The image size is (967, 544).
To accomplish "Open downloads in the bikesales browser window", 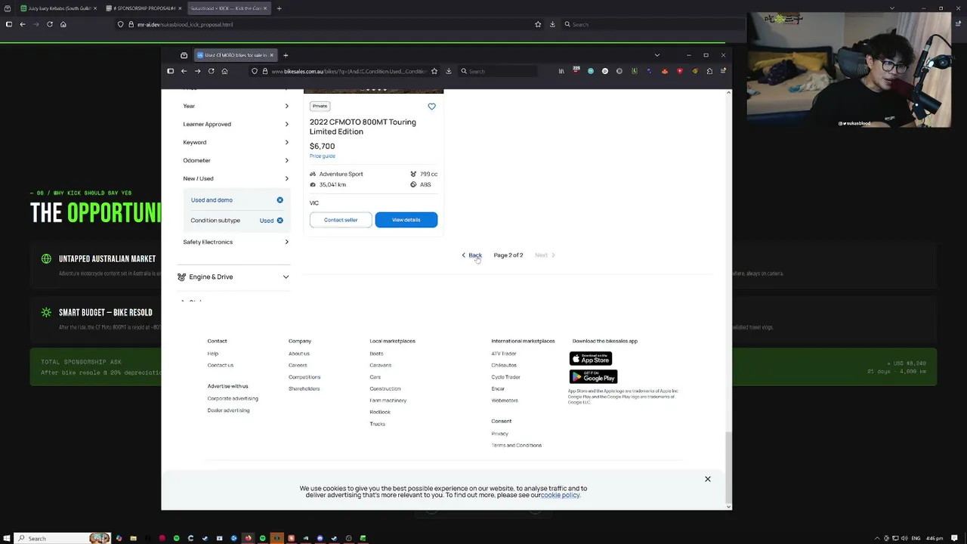I will tap(449, 71).
